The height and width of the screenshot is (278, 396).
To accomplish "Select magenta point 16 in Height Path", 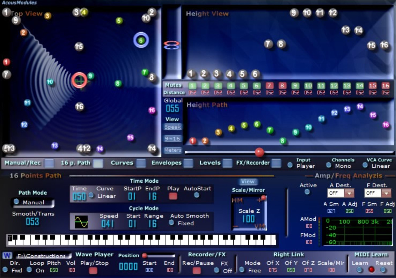I will [386, 125].
